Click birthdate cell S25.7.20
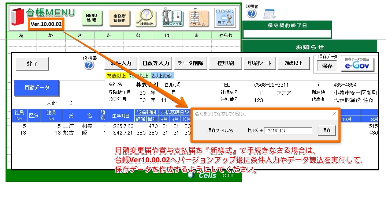Screen dimensions: 386x200 pos(123,126)
